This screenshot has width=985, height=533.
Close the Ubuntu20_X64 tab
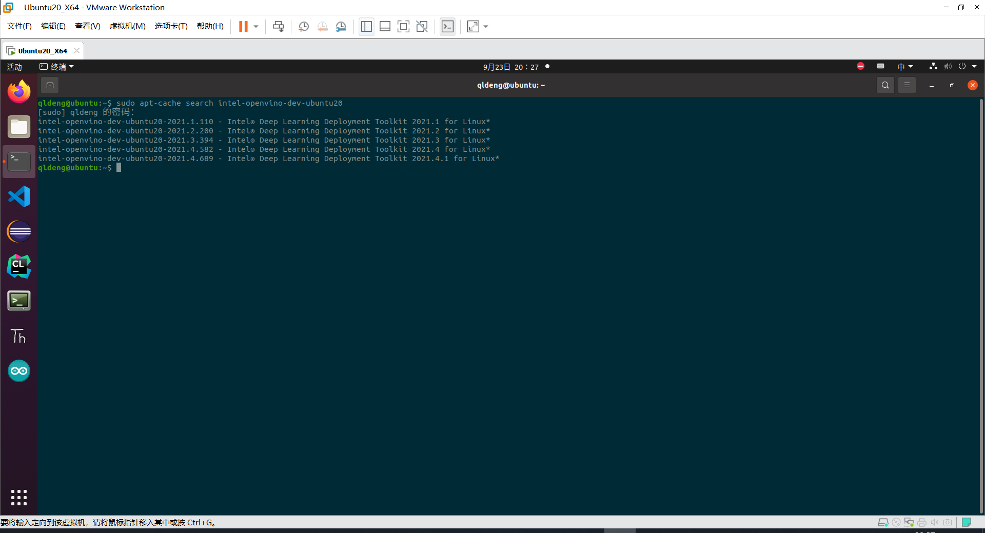76,51
